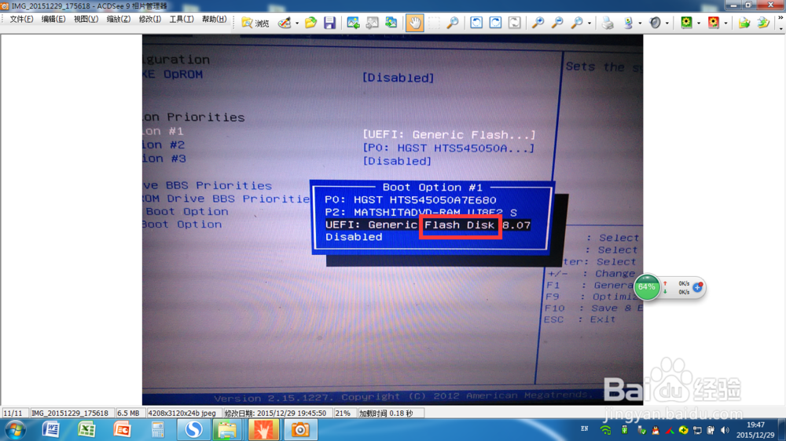Screen dimensions: 786x441
Task: Expand the edit mode dropdown arrow
Action: tap(297, 23)
